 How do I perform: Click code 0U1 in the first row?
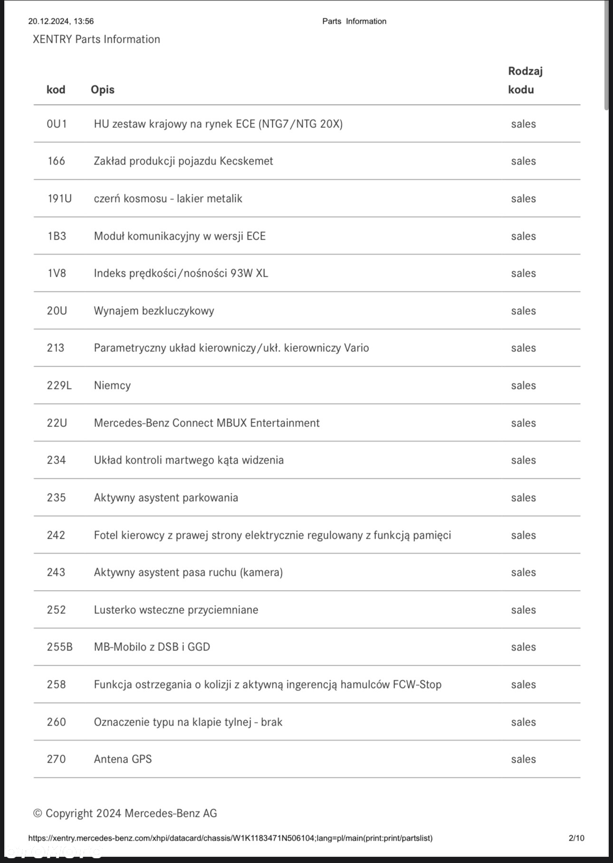tap(57, 124)
